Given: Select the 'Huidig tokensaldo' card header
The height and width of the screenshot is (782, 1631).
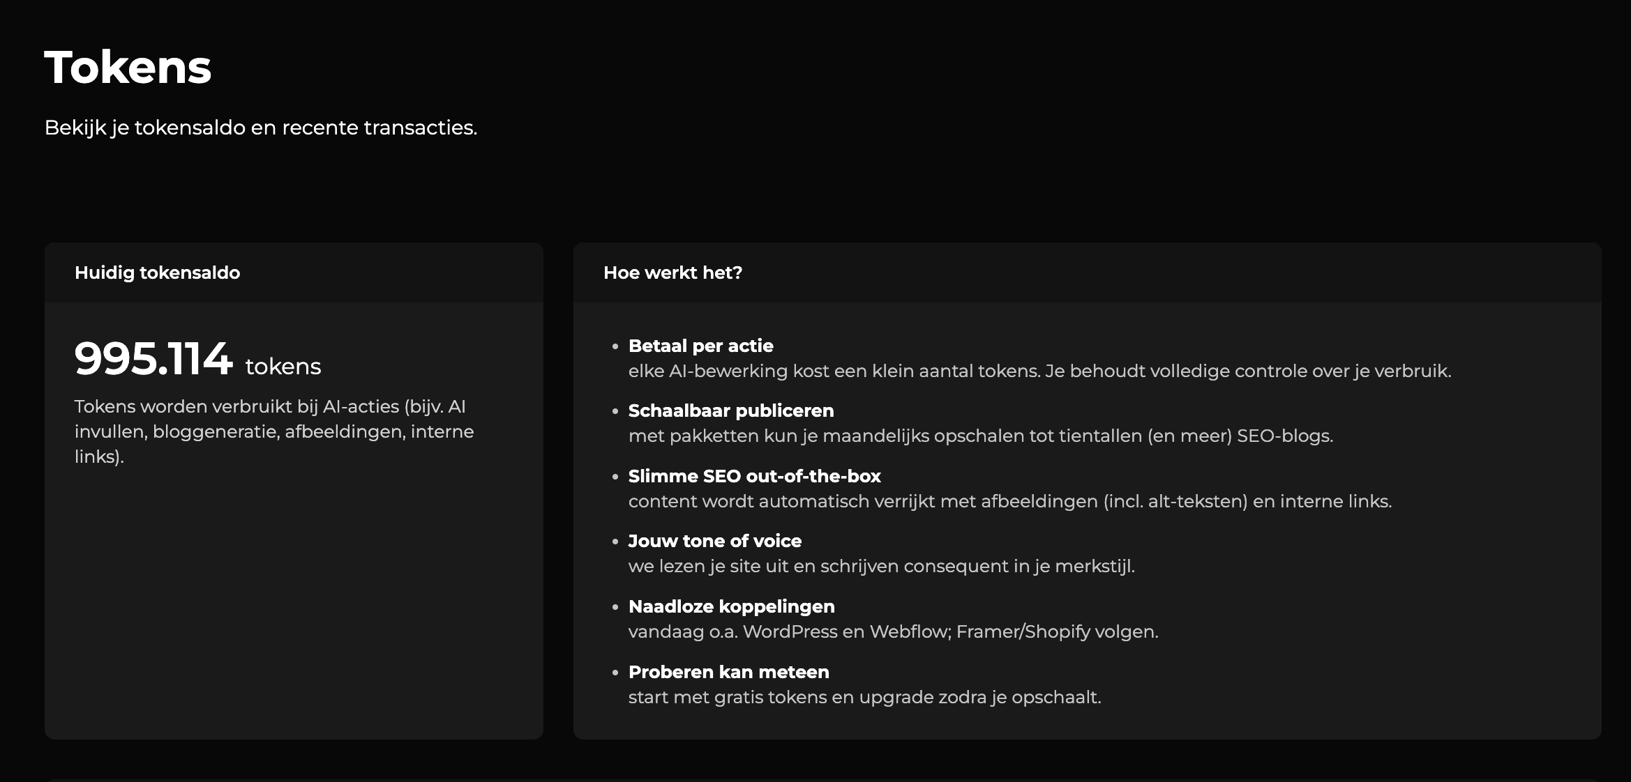Looking at the screenshot, I should pos(157,273).
